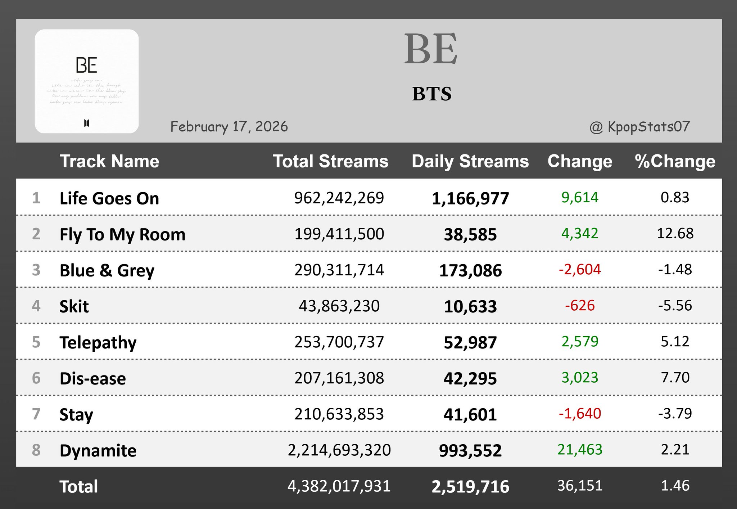Select the Total Streams column header
Viewport: 737px width, 509px height.
pyautogui.click(x=330, y=161)
